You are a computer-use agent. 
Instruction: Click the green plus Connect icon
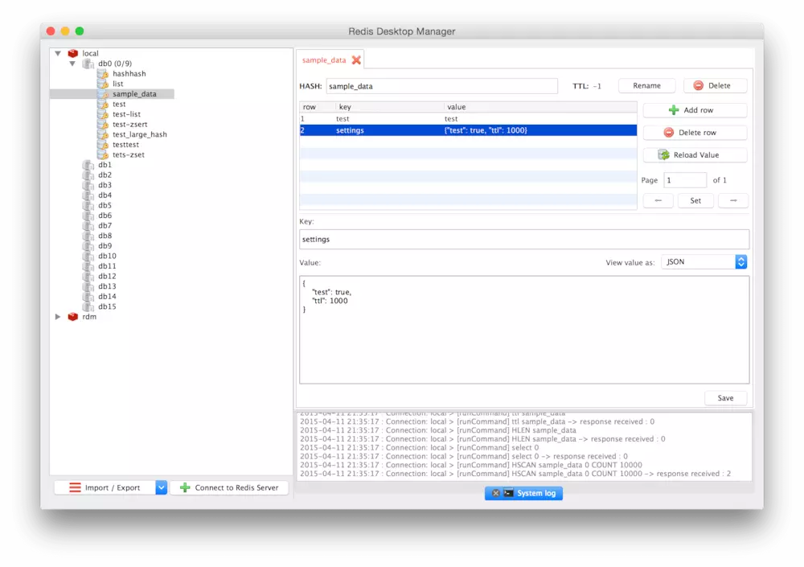[x=185, y=487]
